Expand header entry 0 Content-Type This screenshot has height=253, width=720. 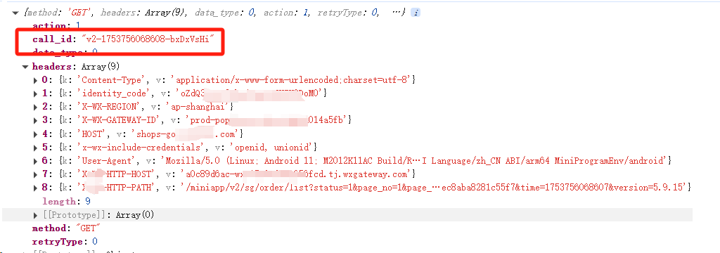pyautogui.click(x=36, y=80)
